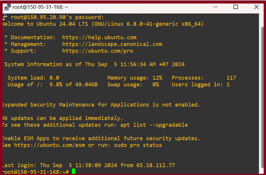This screenshot has height=175, width=266.
Task: Click the Support label in the banner
Action: (x=24, y=51)
